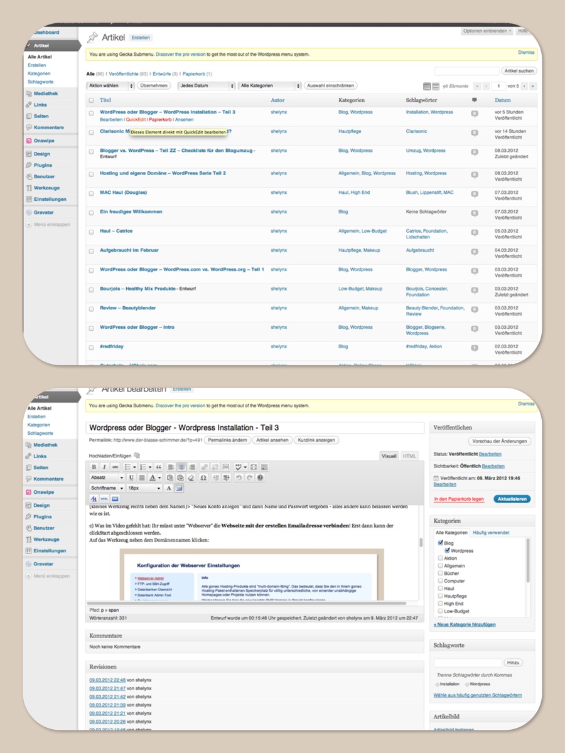Image resolution: width=565 pixels, height=753 pixels.
Task: Expand the Optionen einblenden screen options
Action: pyautogui.click(x=487, y=31)
